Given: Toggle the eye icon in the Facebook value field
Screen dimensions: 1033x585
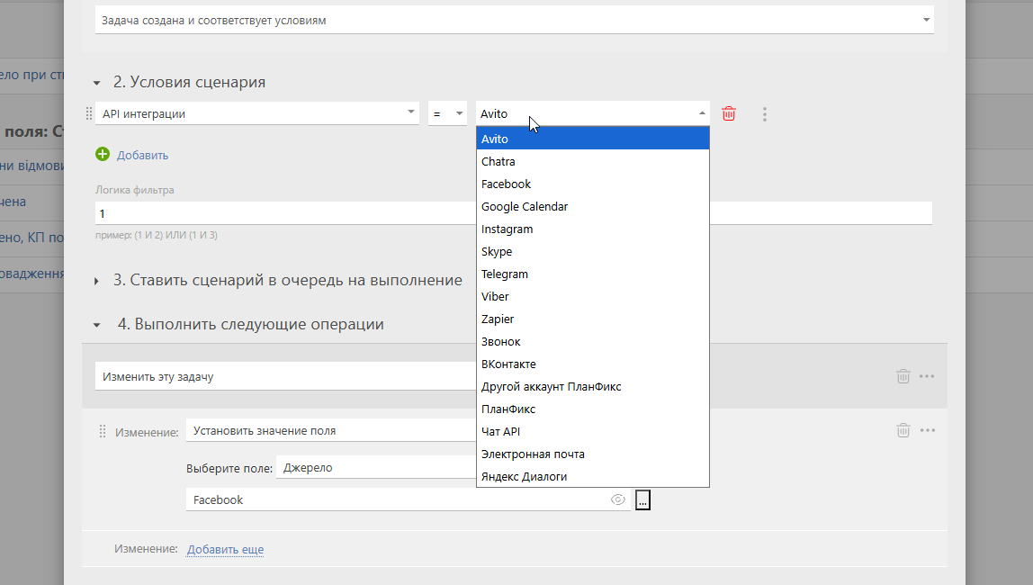Looking at the screenshot, I should pos(618,499).
